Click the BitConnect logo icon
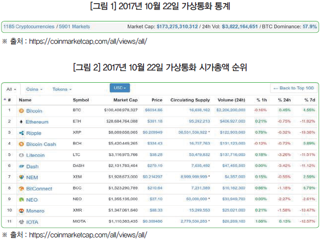 coord(21,188)
